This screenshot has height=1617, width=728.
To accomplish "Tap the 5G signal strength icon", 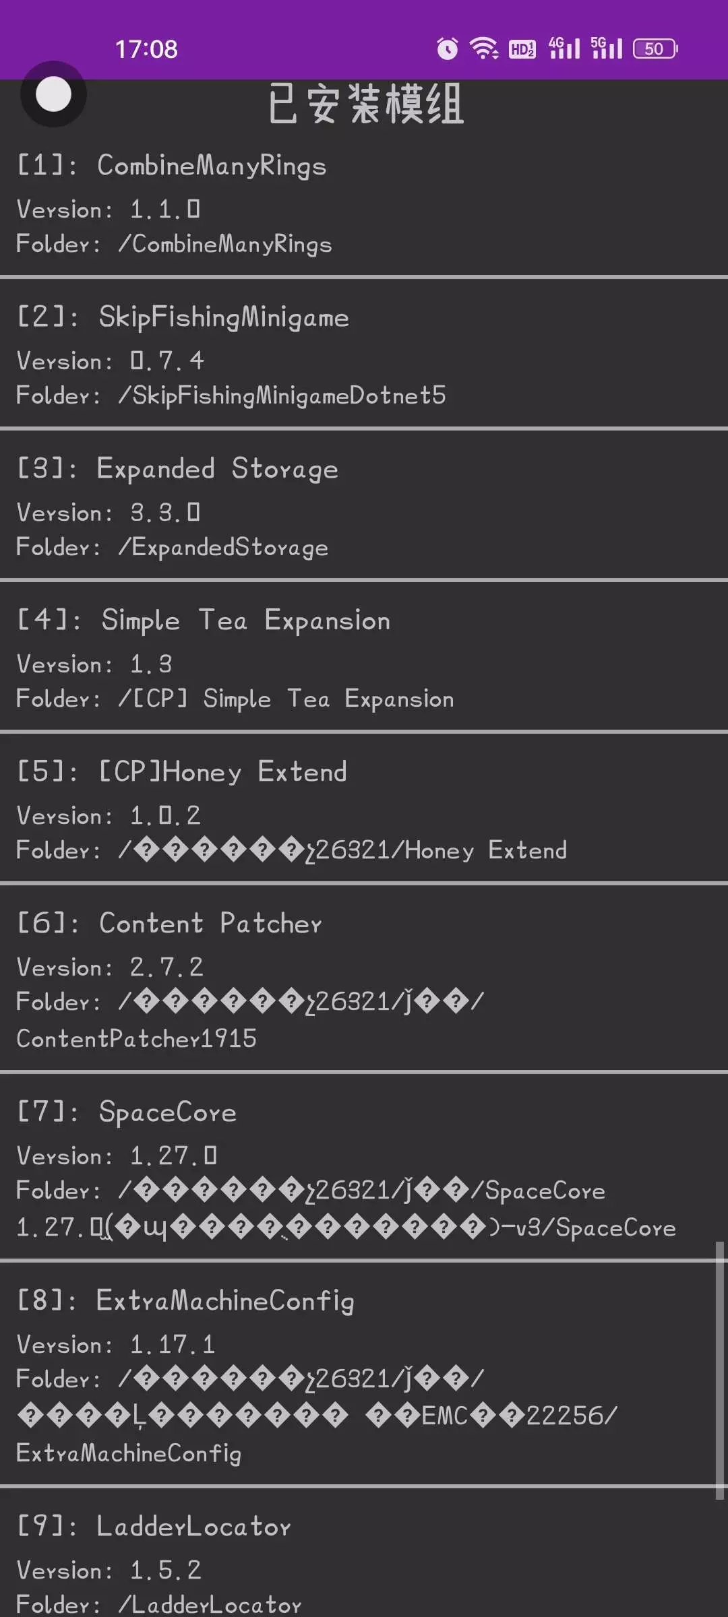I will point(606,48).
